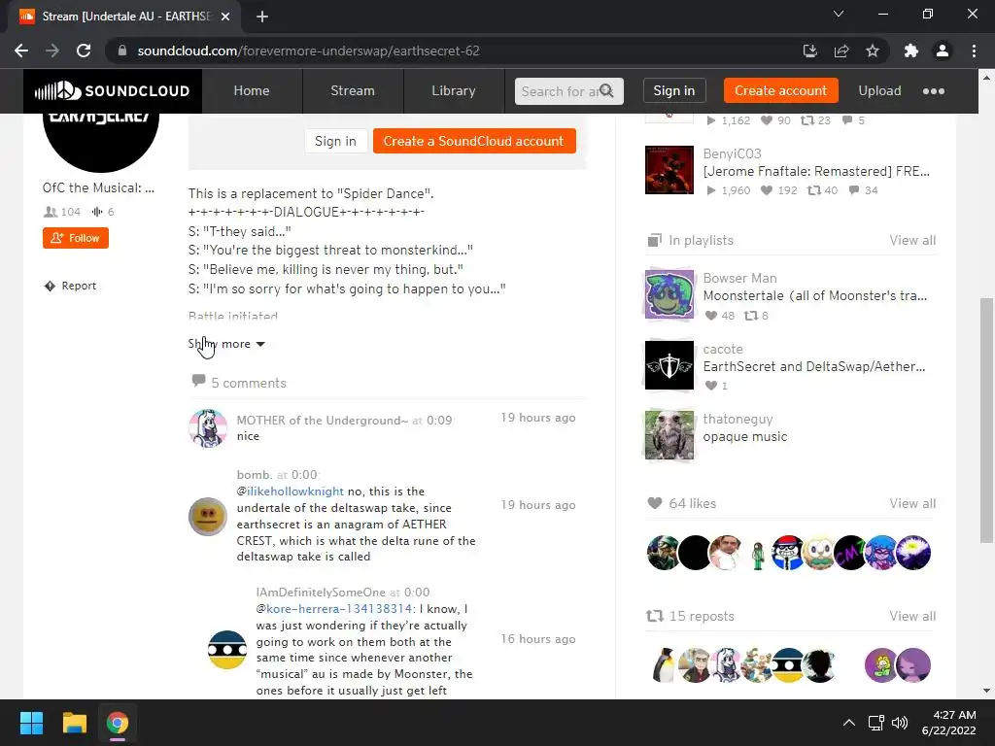
Task: Click the 40 reposts icon
Action: 813,190
